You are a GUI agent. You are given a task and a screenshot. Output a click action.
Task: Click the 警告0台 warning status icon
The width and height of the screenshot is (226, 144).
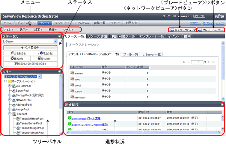click(x=39, y=58)
